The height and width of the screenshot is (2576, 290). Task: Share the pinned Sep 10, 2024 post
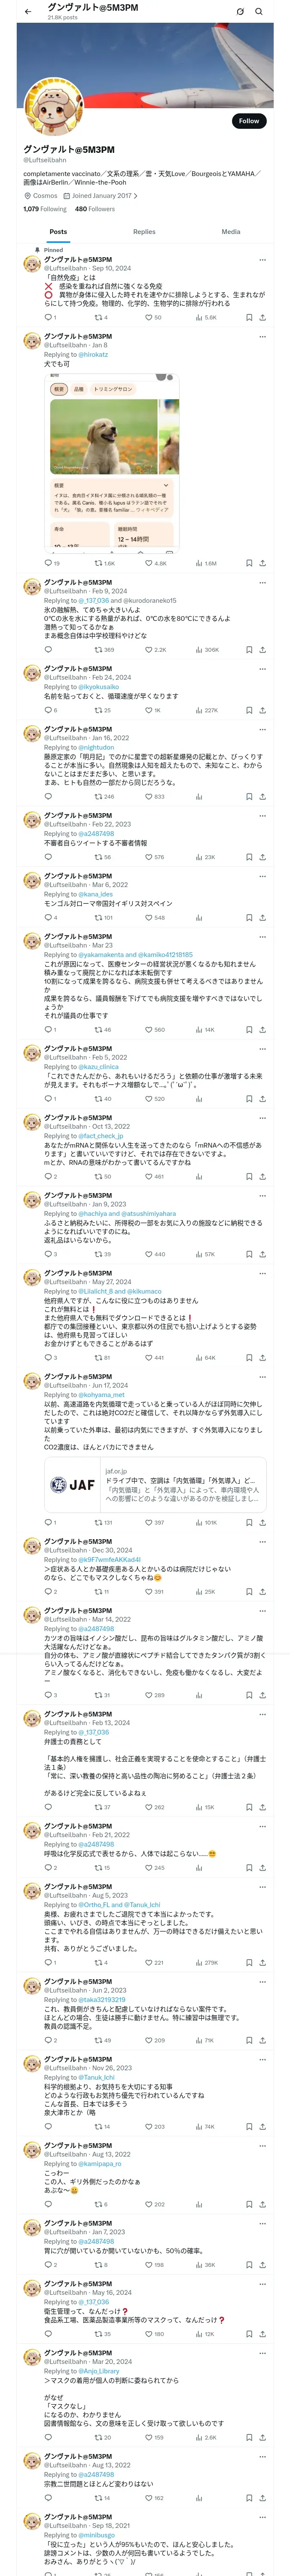click(262, 317)
